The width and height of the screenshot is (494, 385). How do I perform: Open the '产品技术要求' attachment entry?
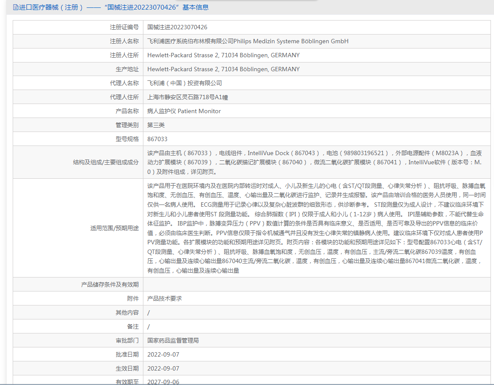tap(164, 298)
